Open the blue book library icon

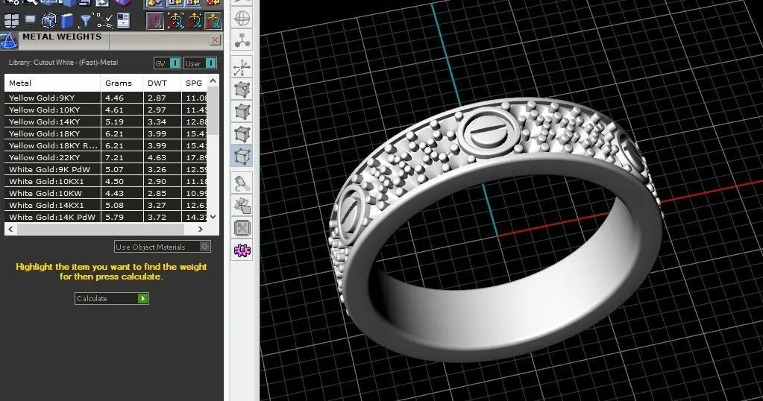67,20
